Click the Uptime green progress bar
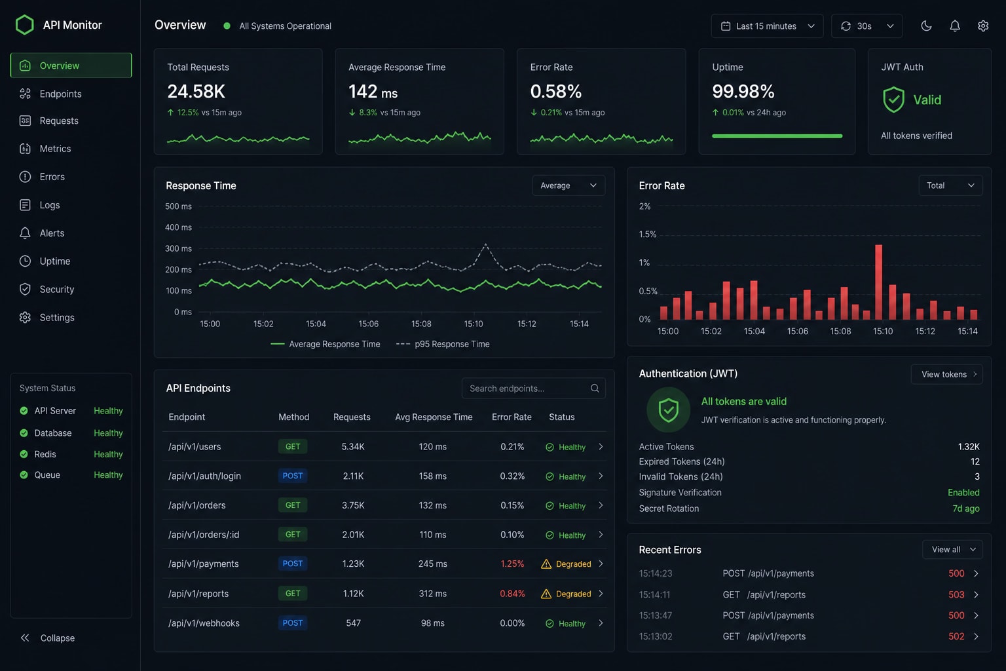 (777, 136)
